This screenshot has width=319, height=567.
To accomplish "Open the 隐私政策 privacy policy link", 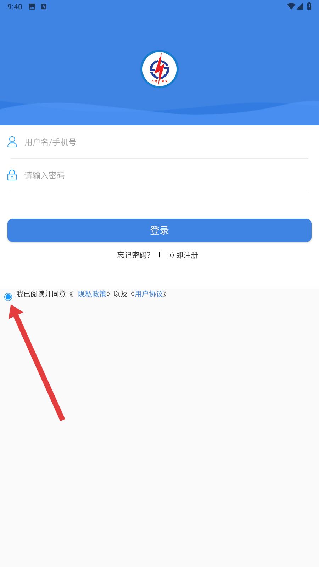I will click(x=92, y=294).
